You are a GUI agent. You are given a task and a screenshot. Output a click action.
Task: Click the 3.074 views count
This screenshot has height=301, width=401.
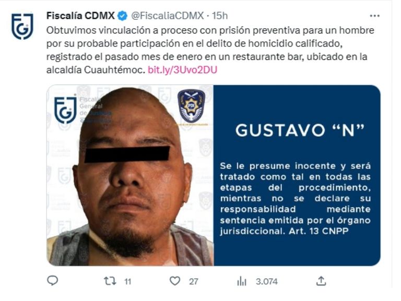[x=266, y=282]
